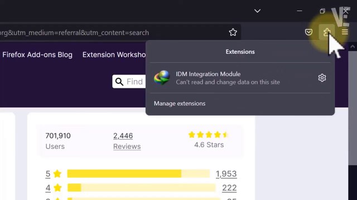Click the 4.6 Stars rating display
Screen dimensions: 357x200
tap(209, 139)
